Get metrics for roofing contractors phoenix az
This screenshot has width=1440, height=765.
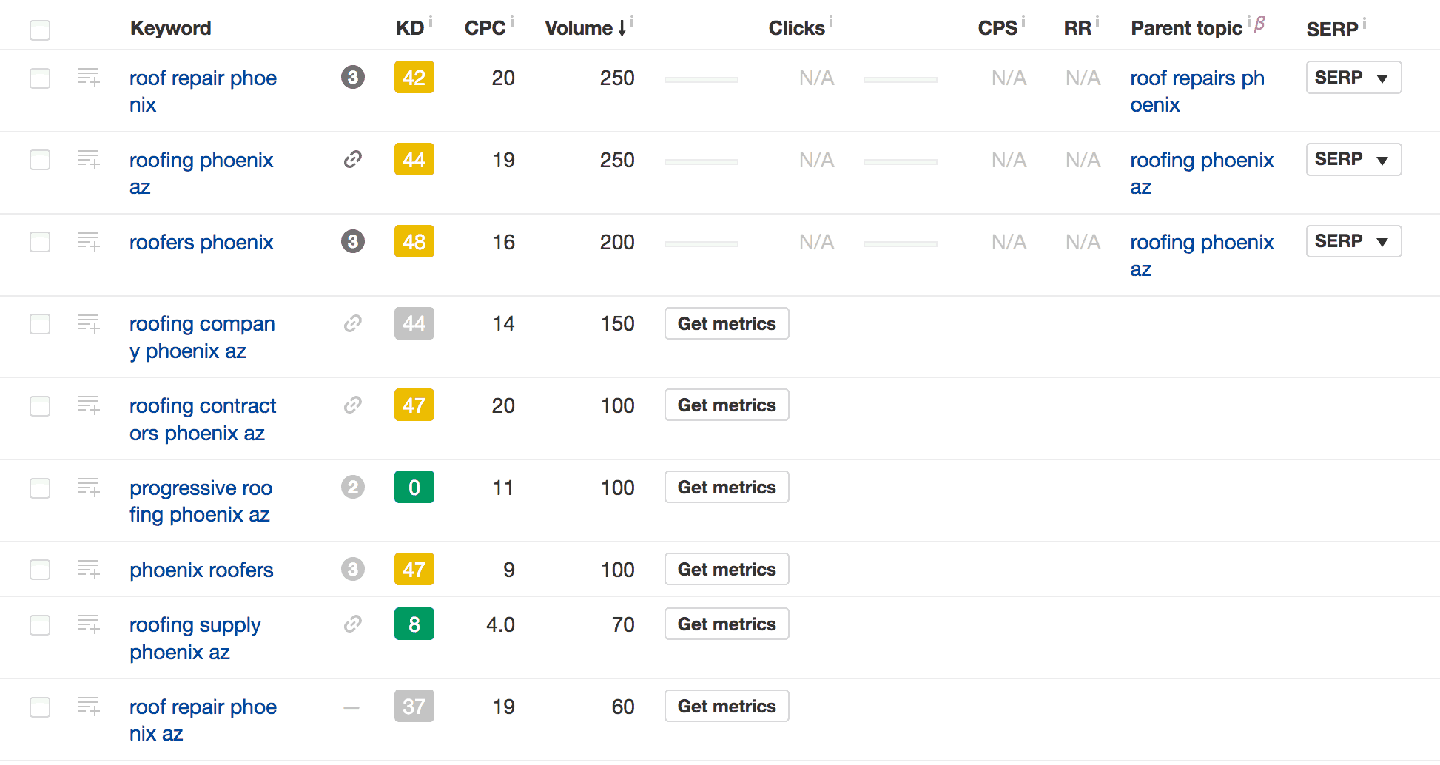[x=727, y=405]
